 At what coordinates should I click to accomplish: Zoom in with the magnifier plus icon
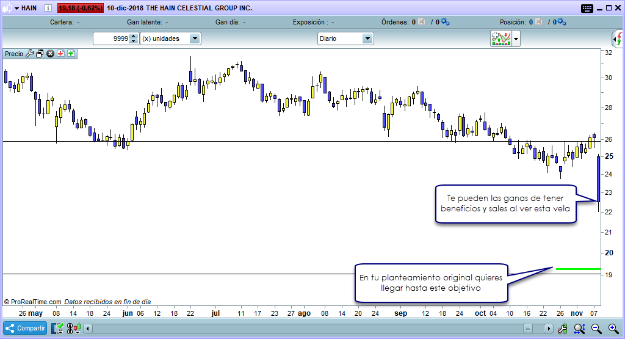[x=613, y=329]
